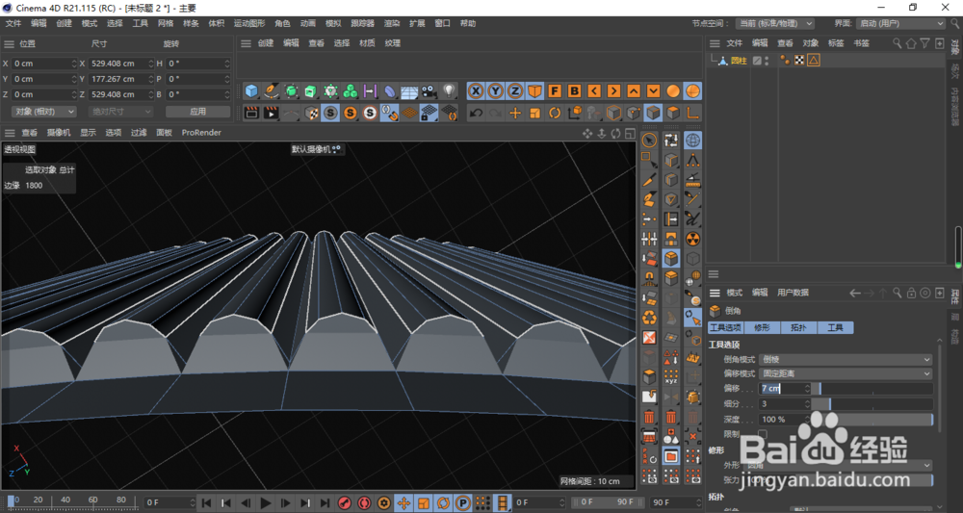This screenshot has height=513, width=963.
Task: Switch to the 工具 tab in attributes
Action: pyautogui.click(x=835, y=327)
